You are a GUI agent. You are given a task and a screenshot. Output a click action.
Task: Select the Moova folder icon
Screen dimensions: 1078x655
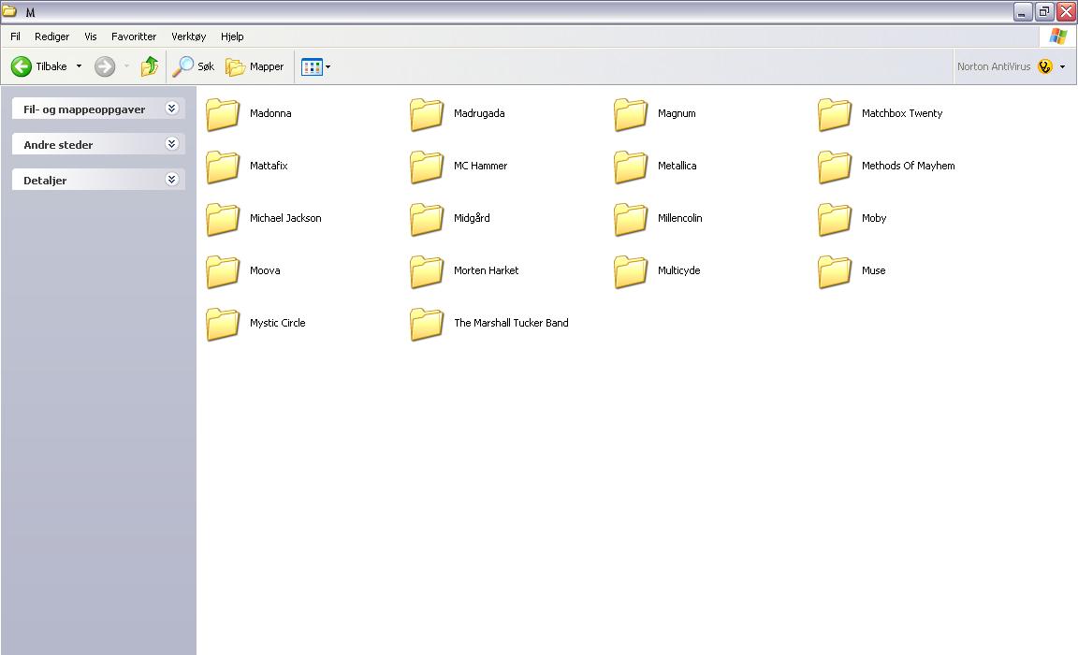[x=223, y=270]
